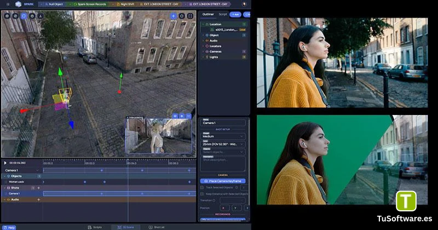
Task: Click the camera preview inset thumbnail
Action: tap(159, 136)
